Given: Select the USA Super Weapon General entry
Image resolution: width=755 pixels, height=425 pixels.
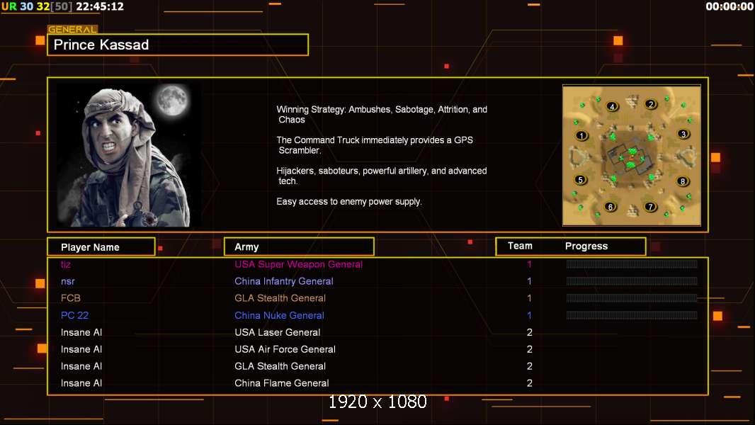Looking at the screenshot, I should tap(298, 264).
